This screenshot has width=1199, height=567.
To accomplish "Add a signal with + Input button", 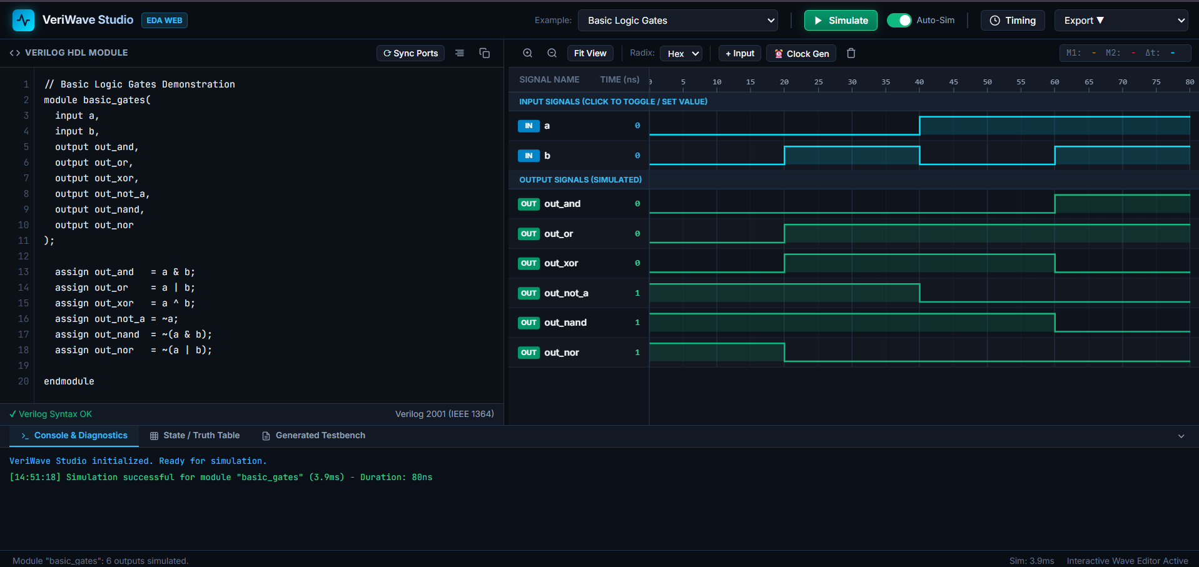I will tap(740, 53).
